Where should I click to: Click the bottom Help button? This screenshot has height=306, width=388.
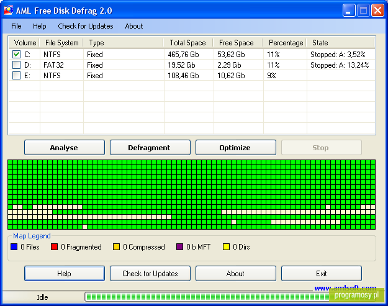[x=65, y=273]
